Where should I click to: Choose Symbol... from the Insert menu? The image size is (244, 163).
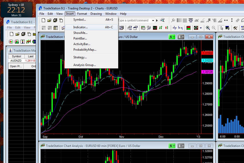(x=92, y=20)
